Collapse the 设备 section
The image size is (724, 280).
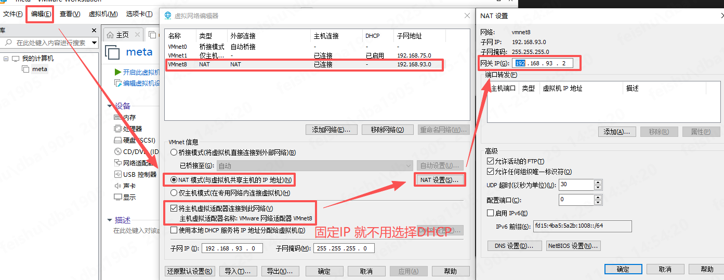109,106
